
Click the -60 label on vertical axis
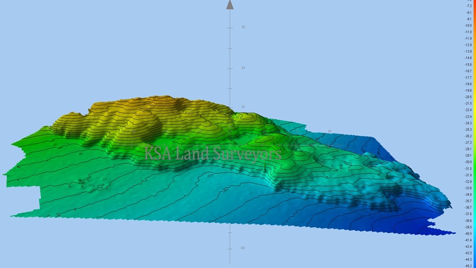[x=242, y=248]
